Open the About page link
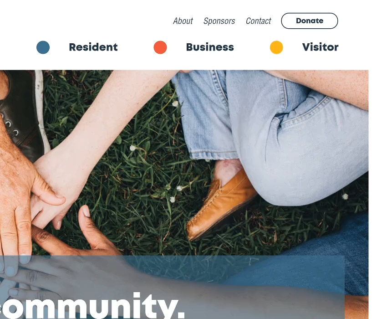 point(183,21)
